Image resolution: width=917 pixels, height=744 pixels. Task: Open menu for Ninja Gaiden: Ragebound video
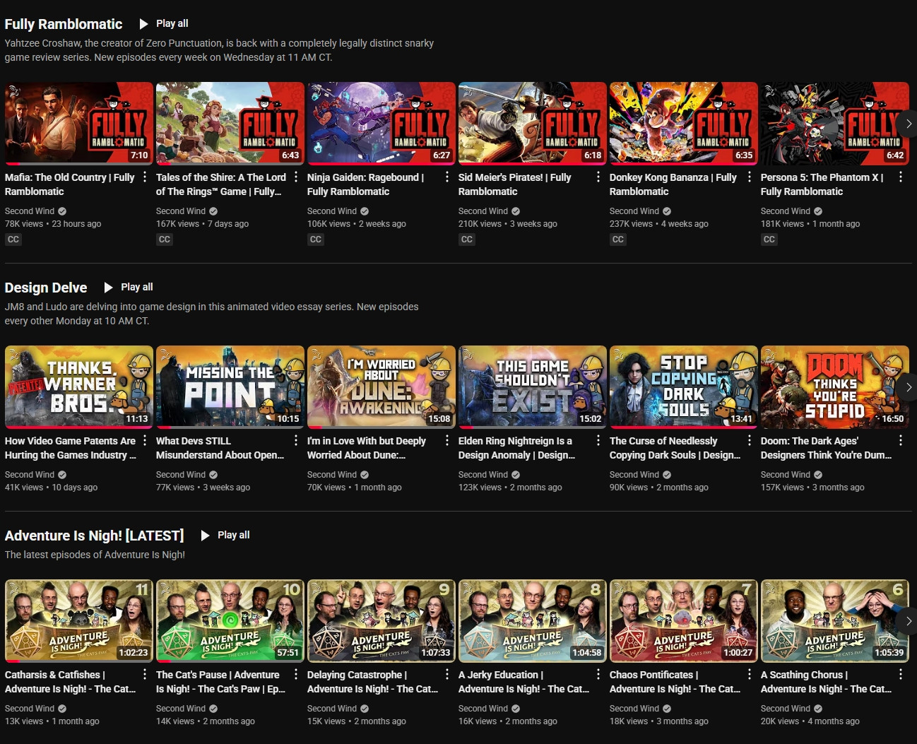tap(447, 177)
